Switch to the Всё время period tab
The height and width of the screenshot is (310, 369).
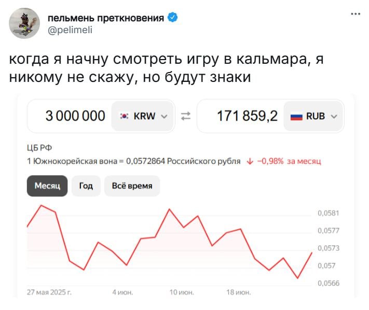132,186
